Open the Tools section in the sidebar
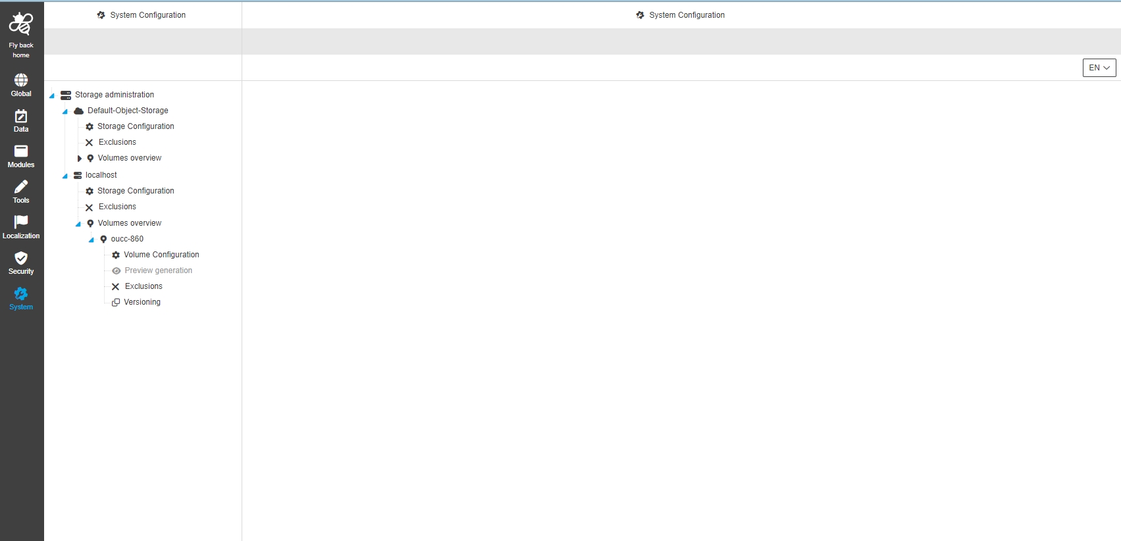 click(21, 192)
